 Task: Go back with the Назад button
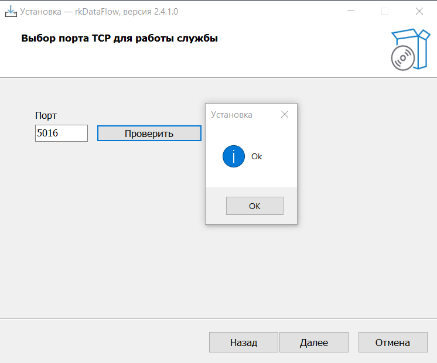[x=243, y=343]
